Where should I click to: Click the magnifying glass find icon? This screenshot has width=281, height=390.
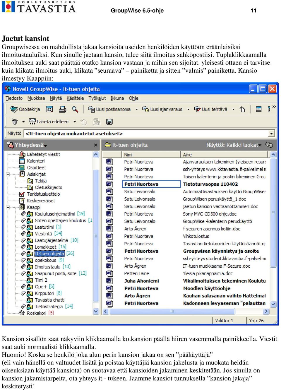click(x=75, y=109)
